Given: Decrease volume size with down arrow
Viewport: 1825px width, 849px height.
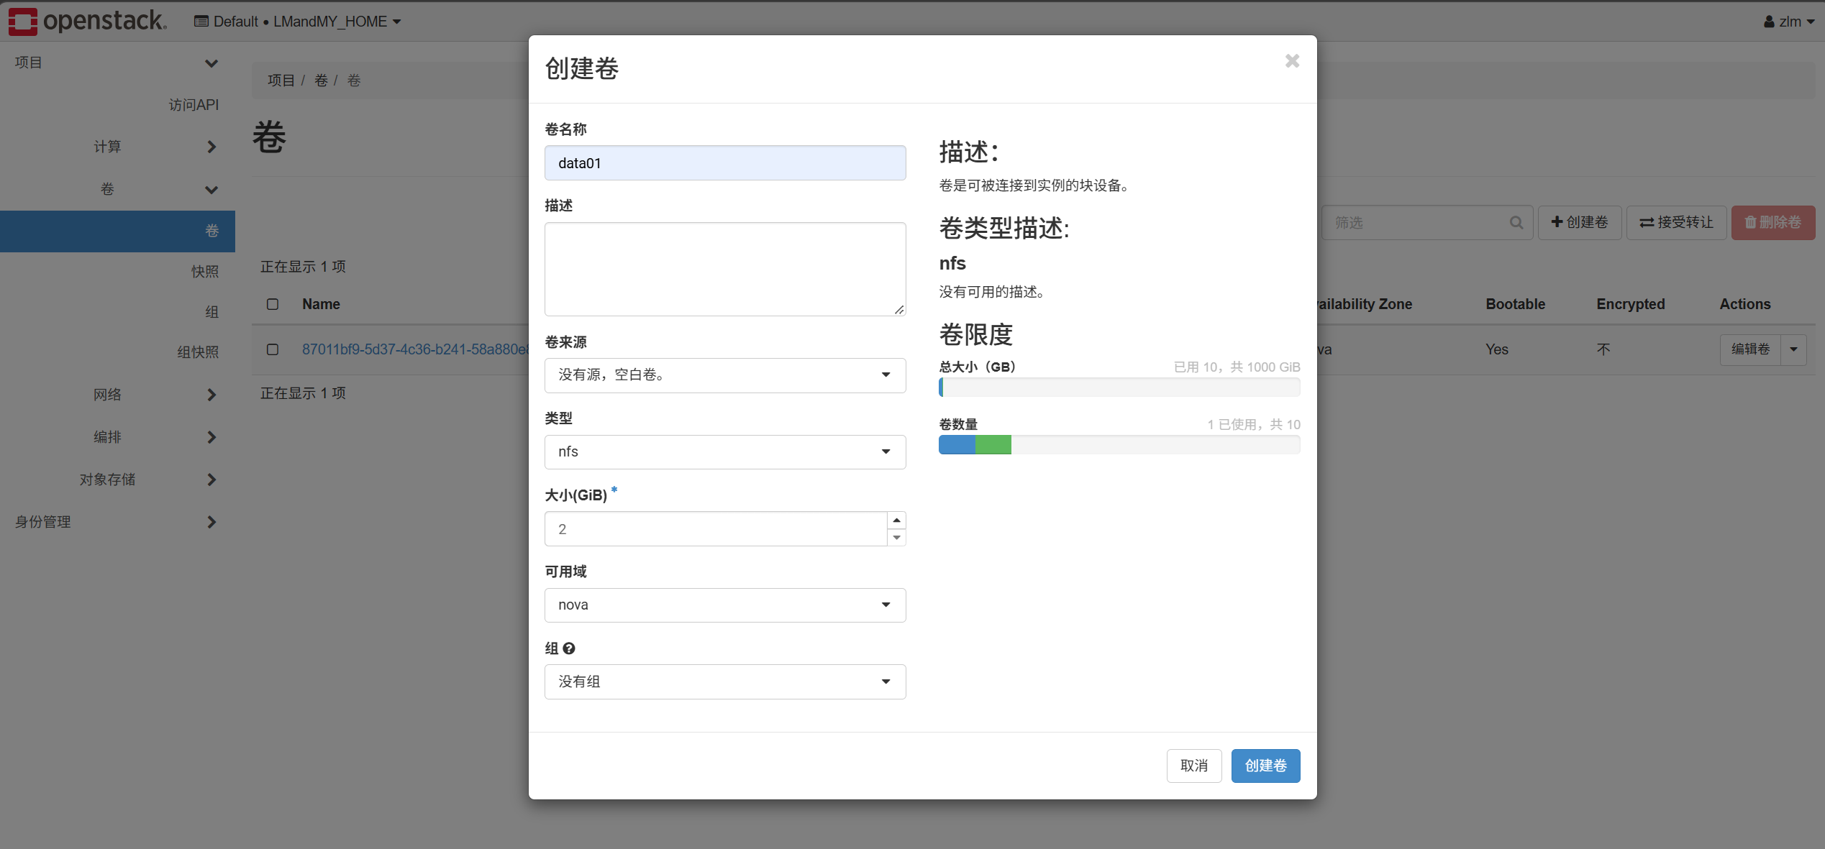Looking at the screenshot, I should (896, 538).
